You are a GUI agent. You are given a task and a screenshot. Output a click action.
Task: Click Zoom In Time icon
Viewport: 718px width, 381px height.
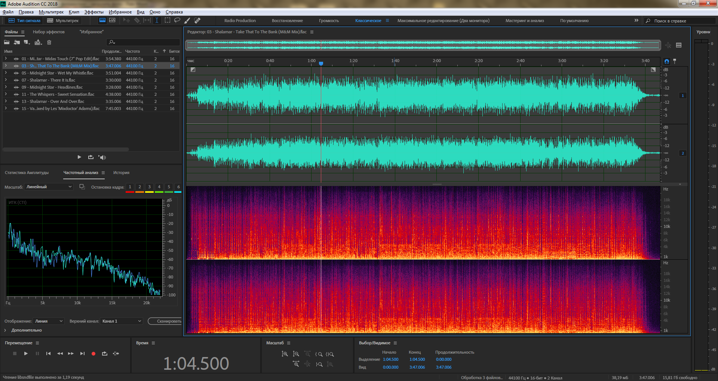[296, 364]
